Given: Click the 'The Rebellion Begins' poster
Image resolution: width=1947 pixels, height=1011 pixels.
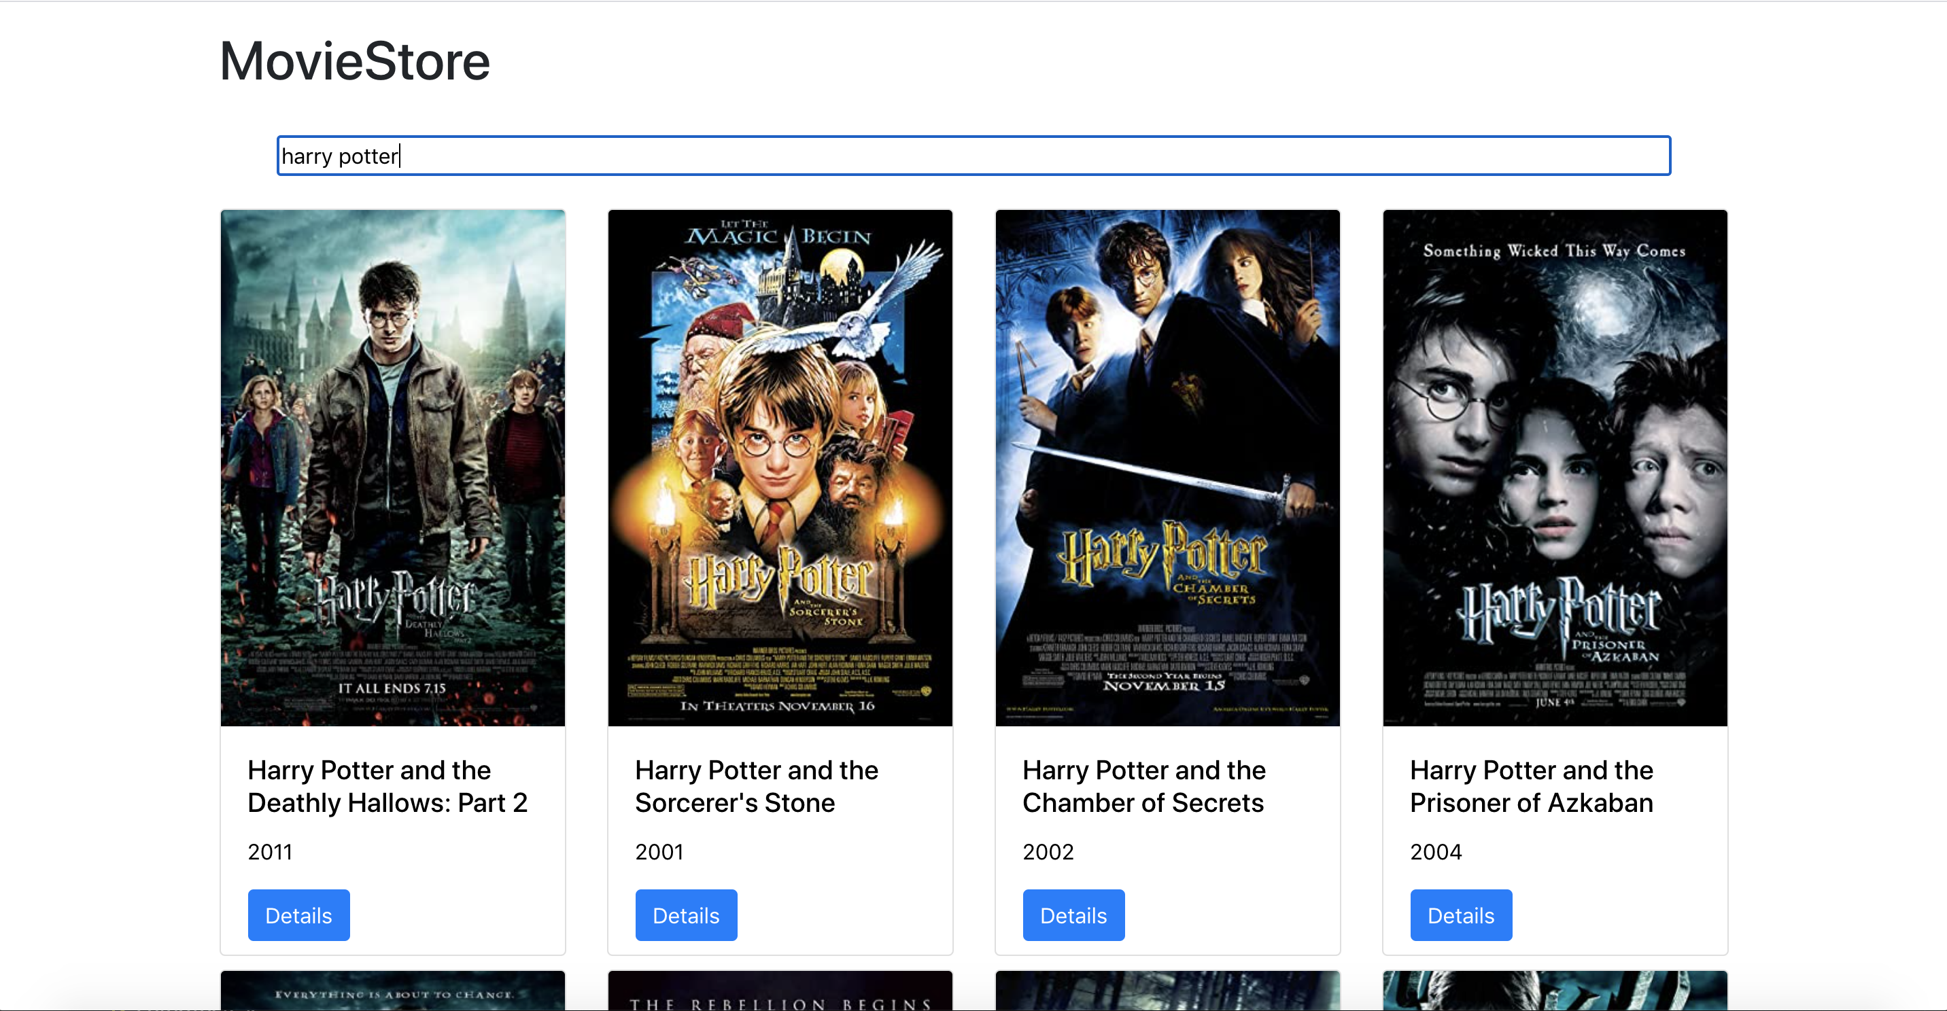Looking at the screenshot, I should tap(780, 991).
